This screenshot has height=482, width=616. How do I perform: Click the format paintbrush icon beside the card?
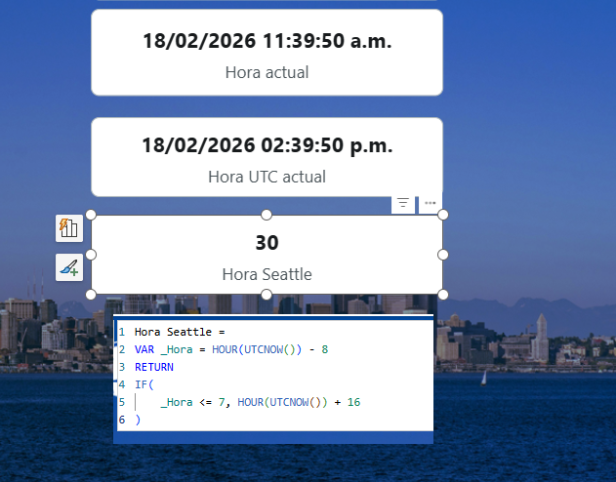tap(68, 266)
